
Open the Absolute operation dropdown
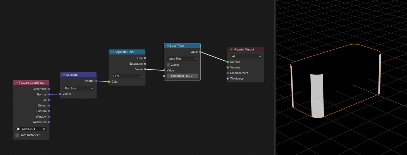tap(78, 88)
